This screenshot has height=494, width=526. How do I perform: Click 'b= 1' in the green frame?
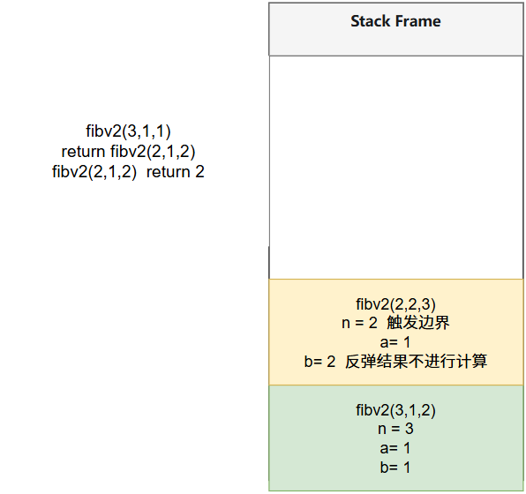click(395, 468)
